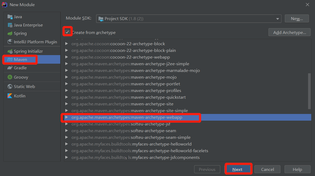Expand cocoon-22-archetype-block-plain node
This screenshot has height=176, width=315.
tap(66, 50)
